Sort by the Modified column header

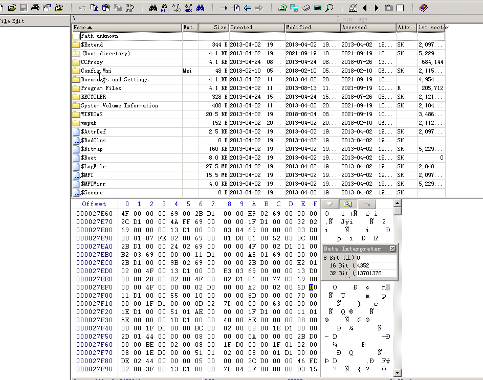tap(312, 28)
